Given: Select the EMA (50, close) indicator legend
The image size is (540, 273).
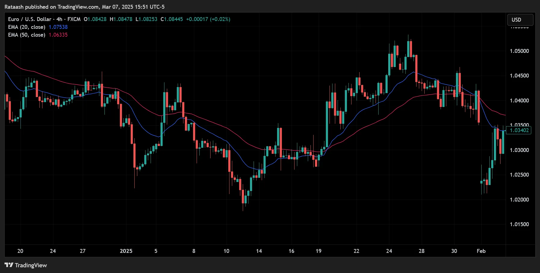Looking at the screenshot, I should tap(27, 35).
